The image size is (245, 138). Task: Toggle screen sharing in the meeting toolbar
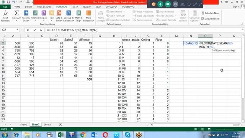click(x=168, y=4)
